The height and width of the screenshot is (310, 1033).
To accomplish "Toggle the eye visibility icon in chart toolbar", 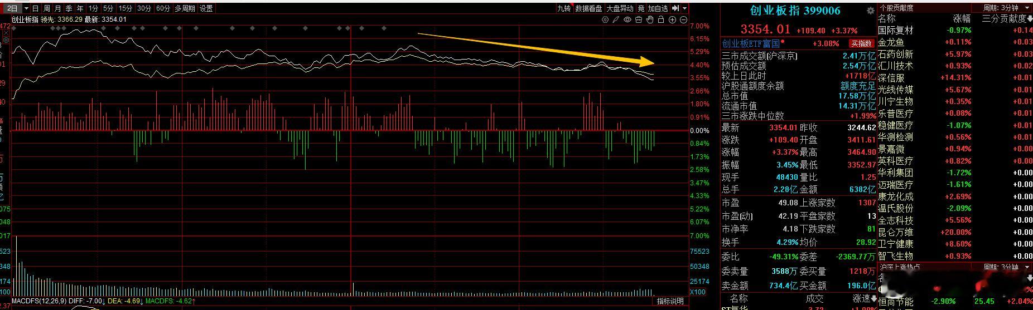I will [627, 19].
